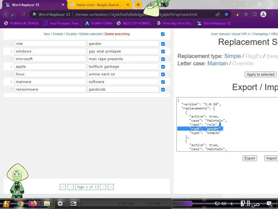
Task: Close the memz virus Google Search tab
Action: click(128, 5)
